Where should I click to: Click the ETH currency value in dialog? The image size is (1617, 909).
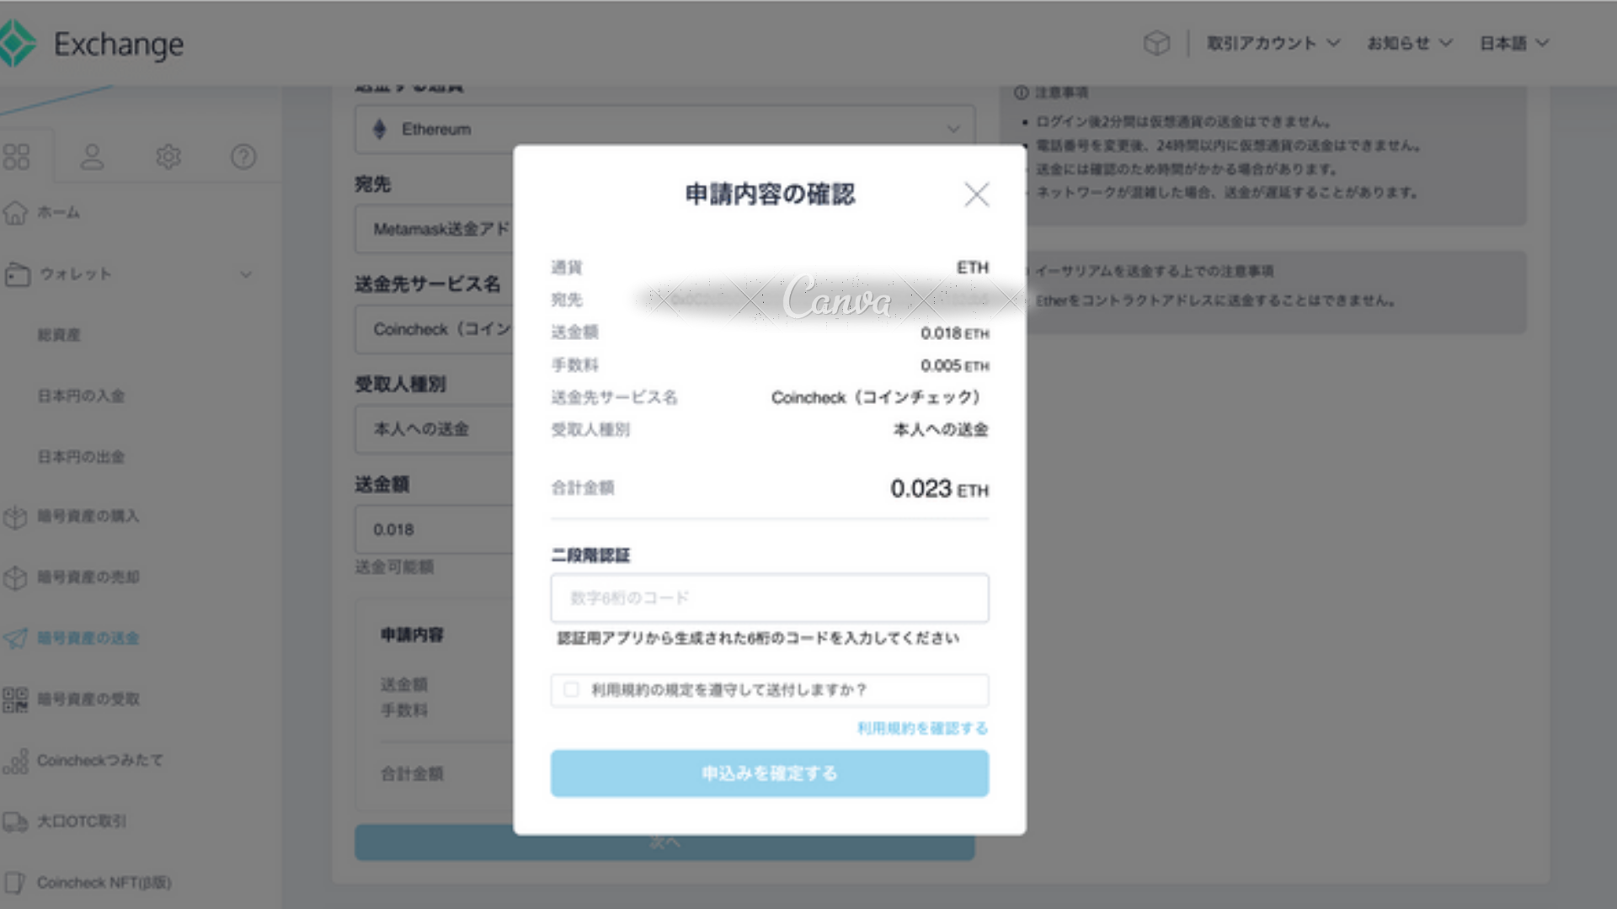[x=972, y=268]
